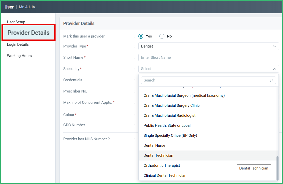Click the User Mr. AJ JA header title
This screenshot has width=283, height=184.
pos(20,7)
